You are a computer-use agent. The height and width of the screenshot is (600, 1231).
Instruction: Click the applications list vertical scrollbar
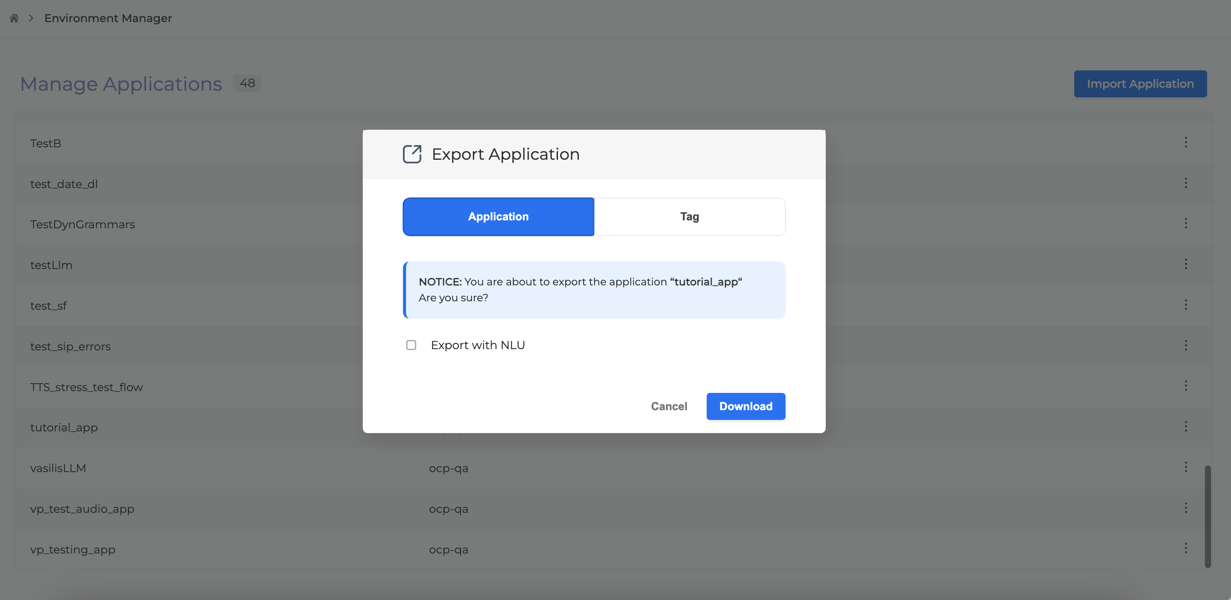[1208, 516]
